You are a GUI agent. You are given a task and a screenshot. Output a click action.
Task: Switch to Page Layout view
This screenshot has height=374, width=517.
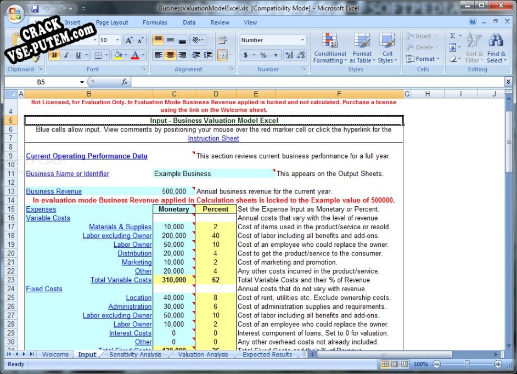tap(395, 364)
